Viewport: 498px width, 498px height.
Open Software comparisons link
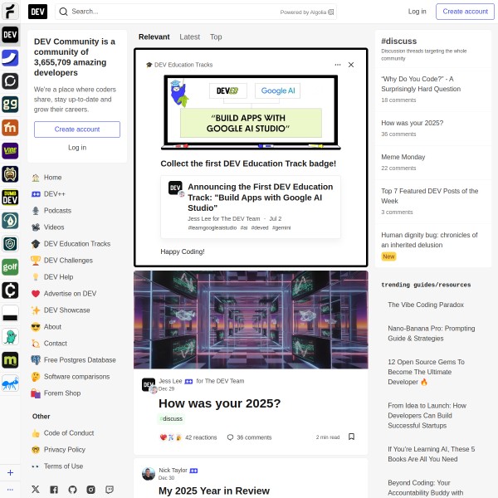77,376
